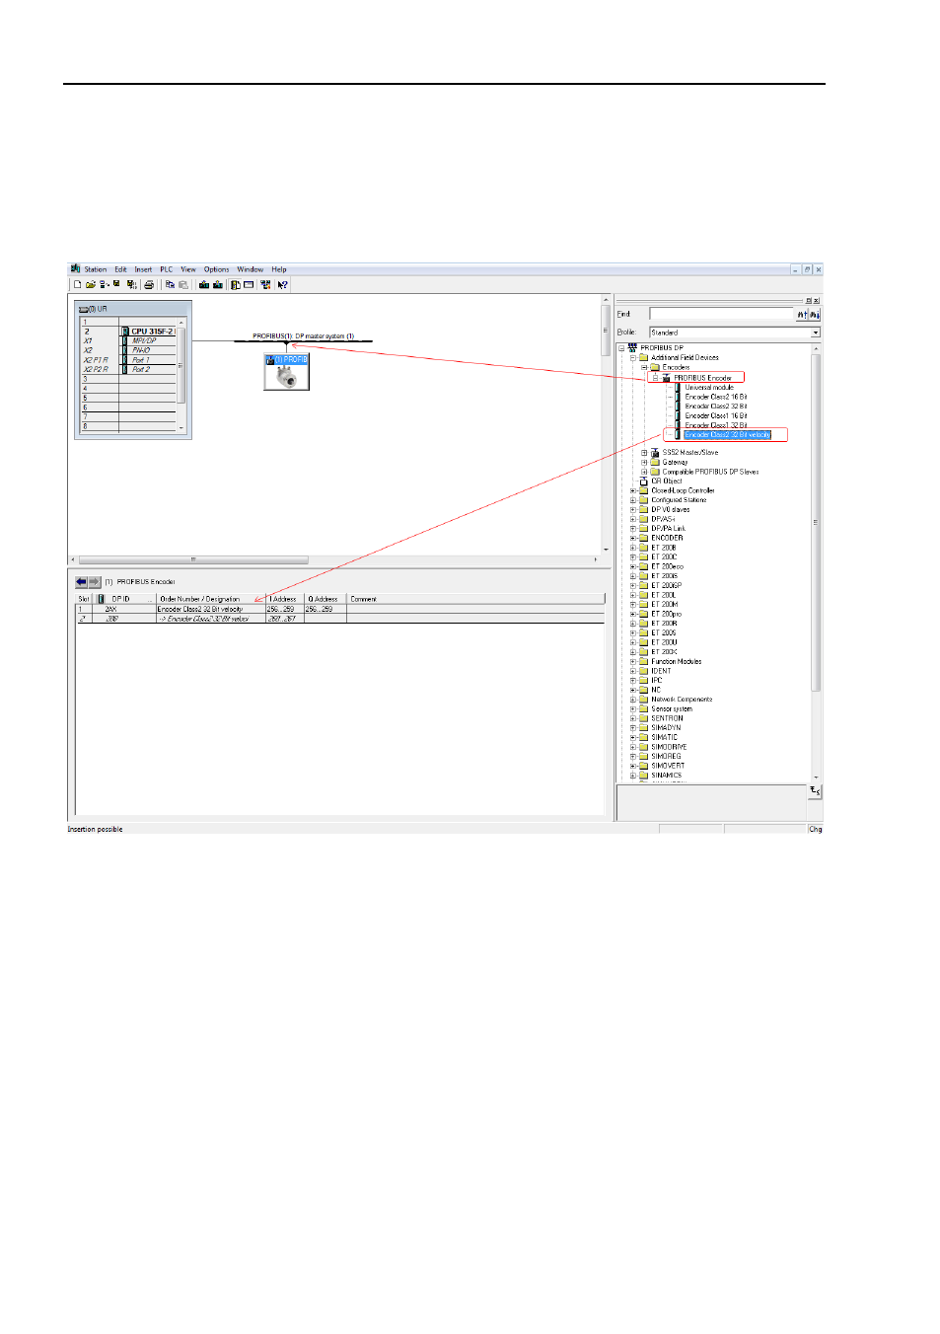Click the Download to module toolbar icon
This screenshot has width=940, height=1334.
tap(204, 285)
